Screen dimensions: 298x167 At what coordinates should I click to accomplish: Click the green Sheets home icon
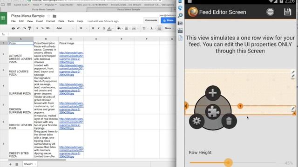[x=3, y=18]
